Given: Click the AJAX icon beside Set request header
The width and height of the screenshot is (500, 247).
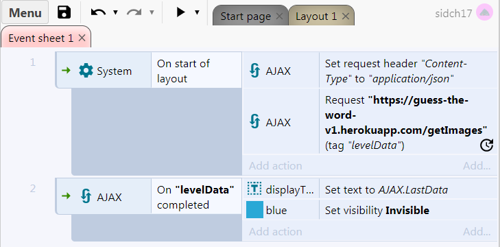Looking at the screenshot, I should [254, 71].
